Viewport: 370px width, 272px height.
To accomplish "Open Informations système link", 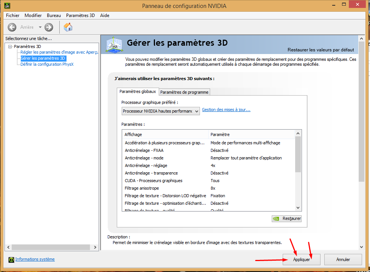I will (35, 259).
